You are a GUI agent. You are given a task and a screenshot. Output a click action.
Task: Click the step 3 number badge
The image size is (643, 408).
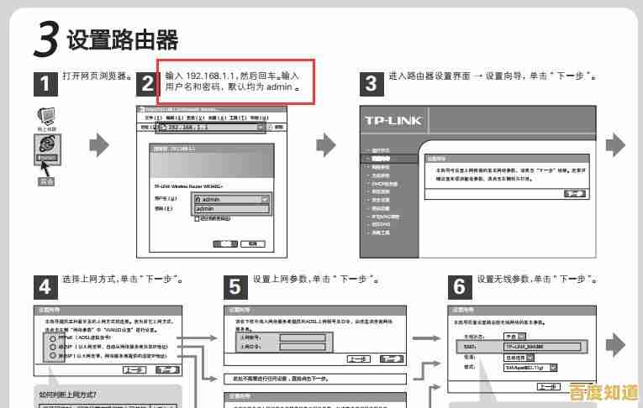pos(372,82)
